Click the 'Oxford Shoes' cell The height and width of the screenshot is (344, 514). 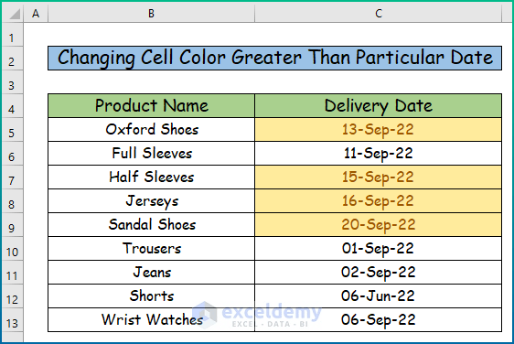pyautogui.click(x=151, y=130)
